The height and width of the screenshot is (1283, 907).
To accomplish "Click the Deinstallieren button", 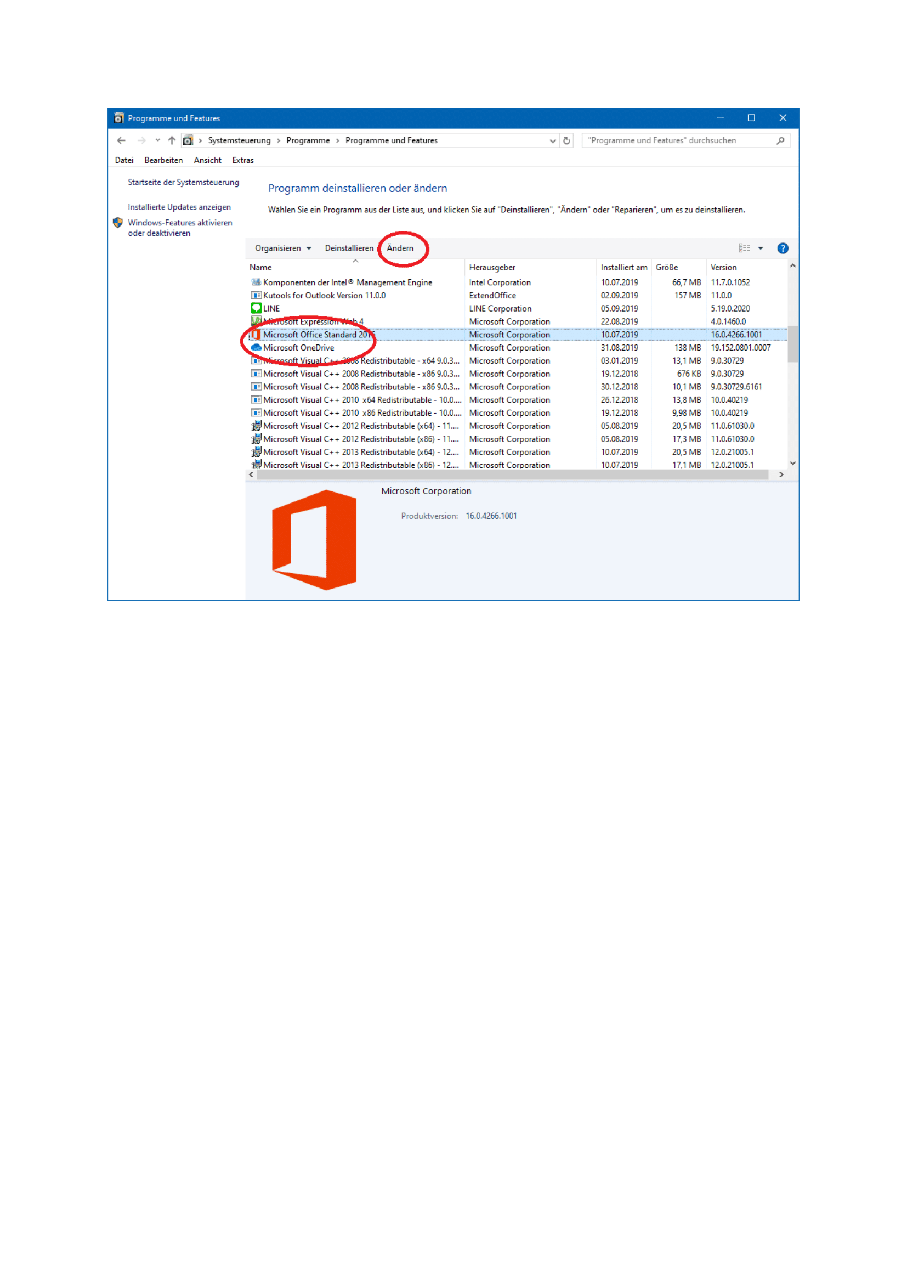I will (x=349, y=248).
